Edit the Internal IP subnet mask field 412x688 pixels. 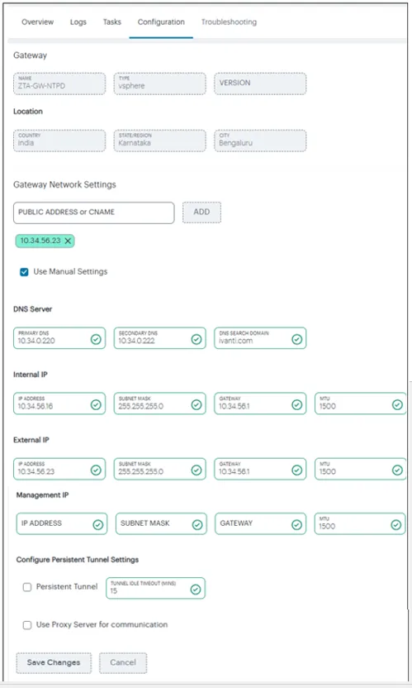(x=160, y=404)
